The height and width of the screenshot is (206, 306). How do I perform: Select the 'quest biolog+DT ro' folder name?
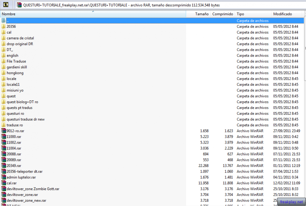pos(22,102)
